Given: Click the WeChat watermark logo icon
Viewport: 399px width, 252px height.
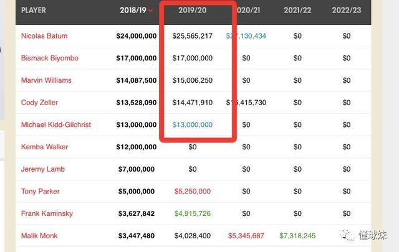Looking at the screenshot, I should coord(347,236).
